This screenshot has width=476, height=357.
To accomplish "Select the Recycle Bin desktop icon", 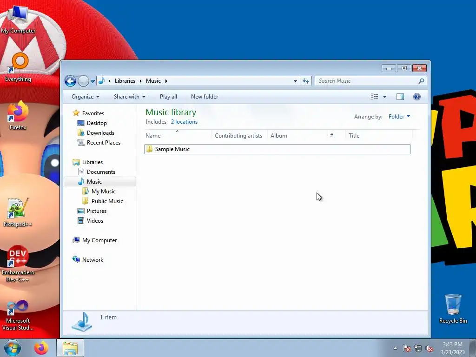I will point(453,309).
